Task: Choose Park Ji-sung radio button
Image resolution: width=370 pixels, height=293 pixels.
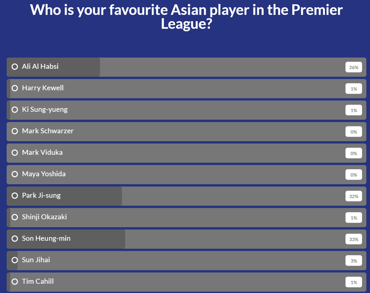Action: [15, 195]
